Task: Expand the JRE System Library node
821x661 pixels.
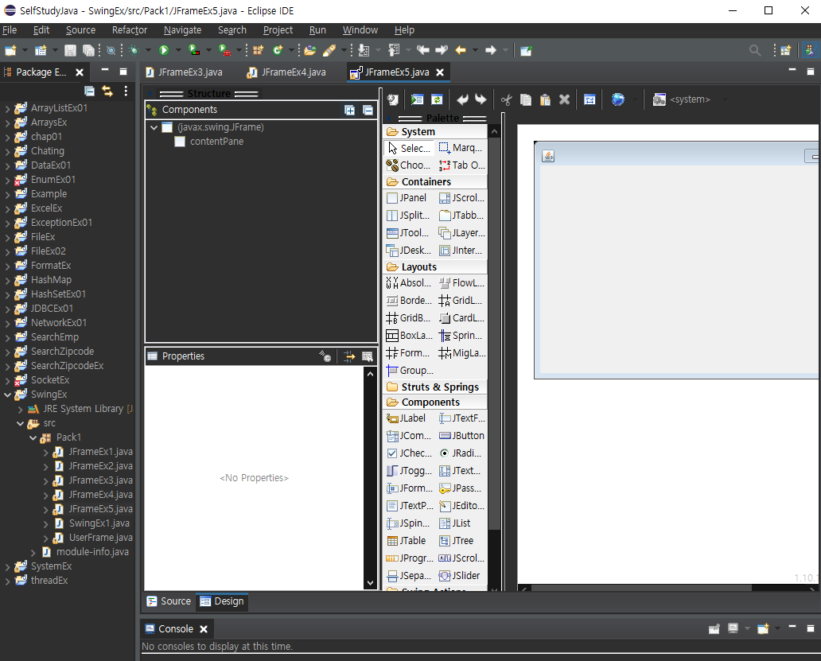Action: pyautogui.click(x=20, y=410)
